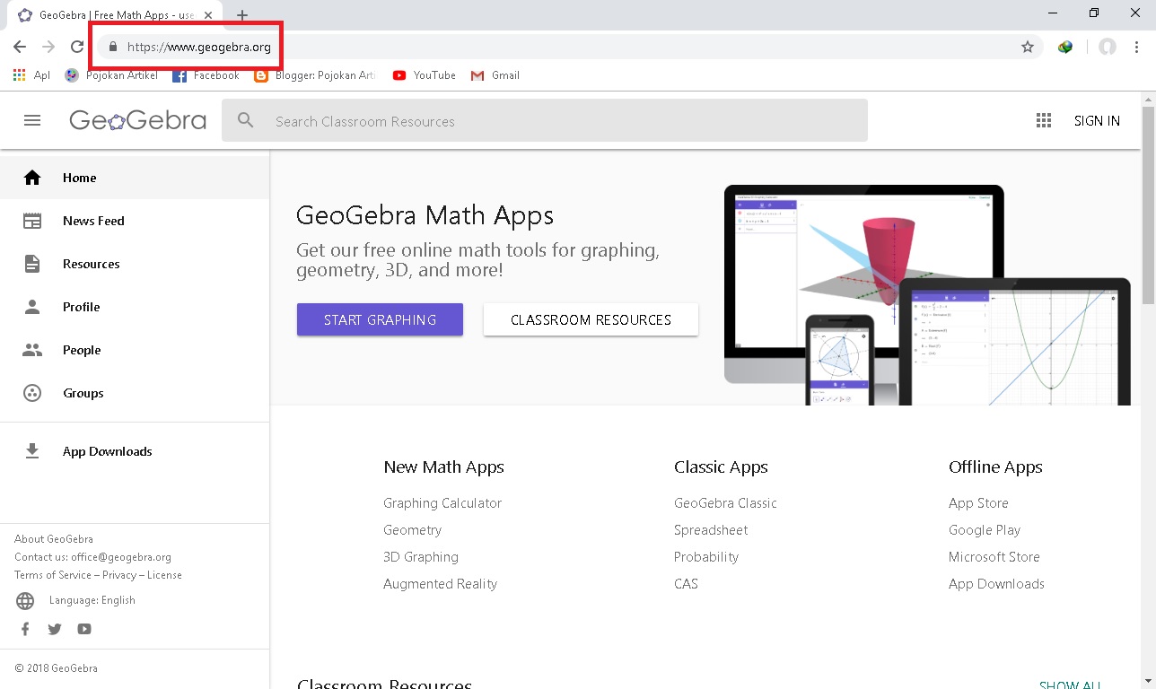This screenshot has height=689, width=1156.
Task: Open the Spreadsheet link
Action: (711, 530)
